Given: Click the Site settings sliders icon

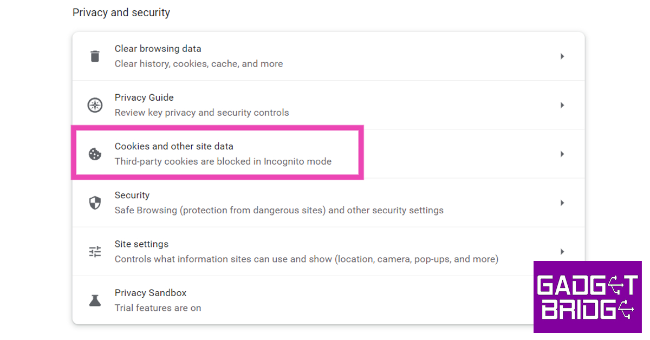Looking at the screenshot, I should [x=95, y=252].
